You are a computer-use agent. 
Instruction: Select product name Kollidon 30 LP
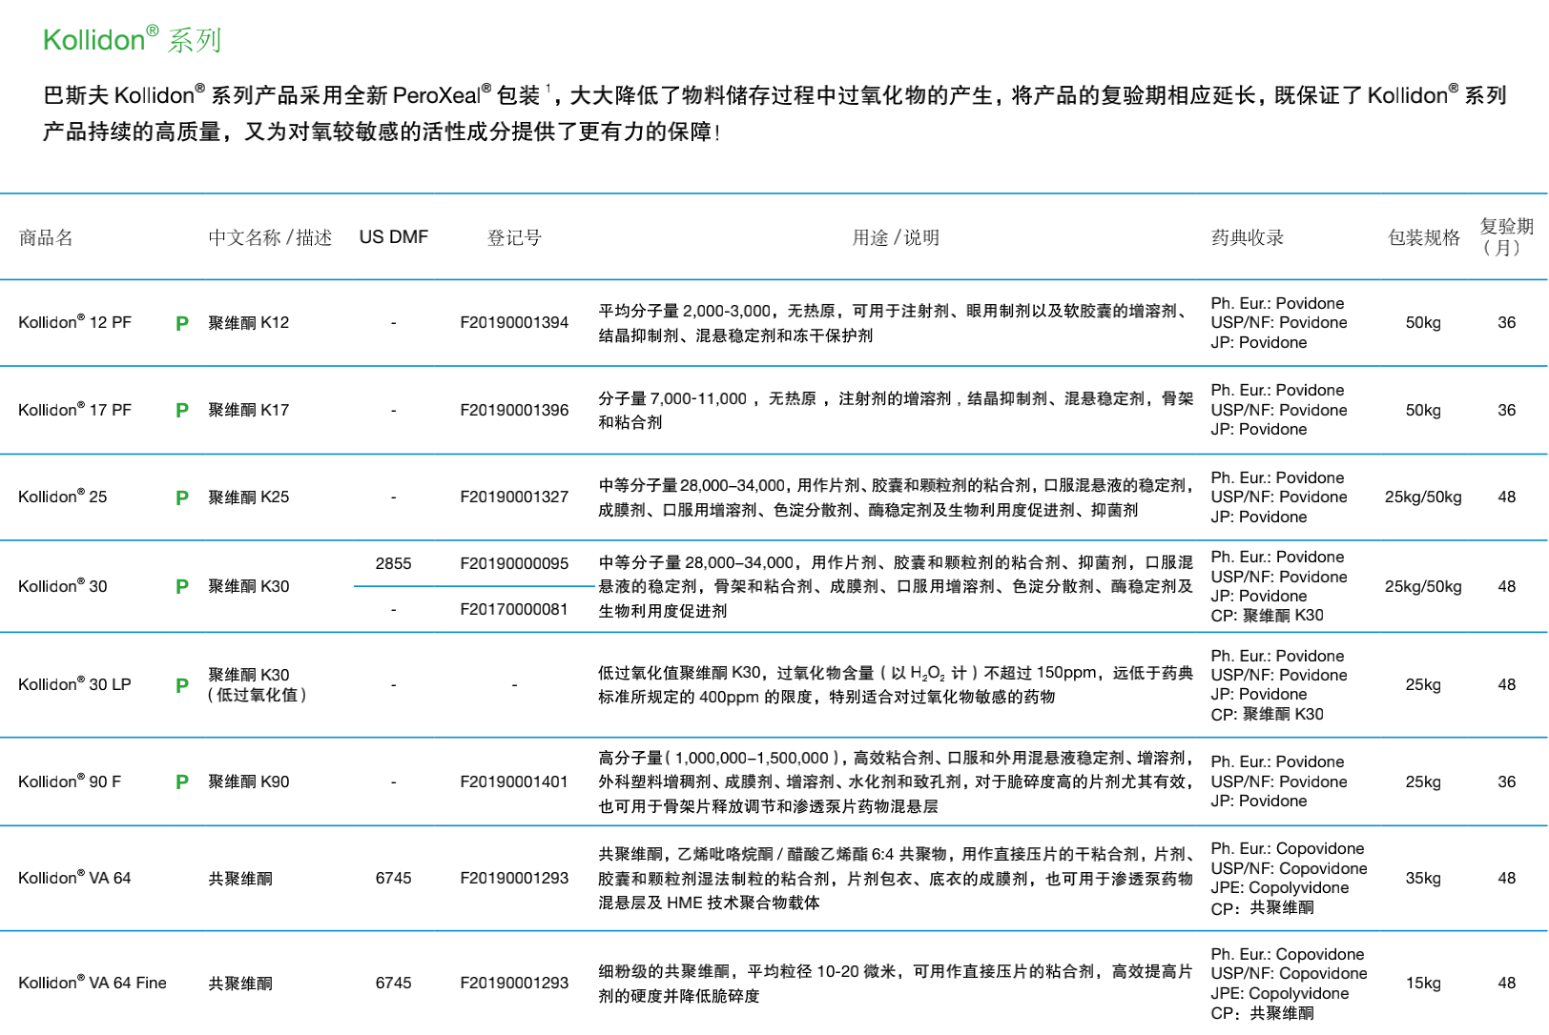click(75, 684)
